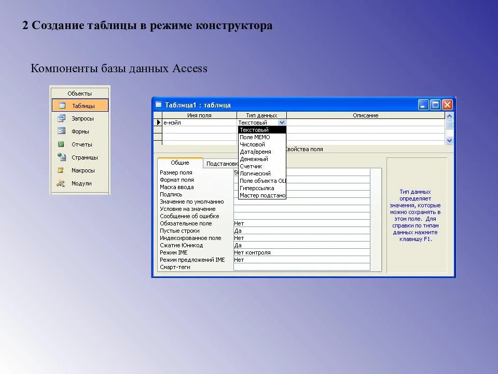
Task: Click scroll down arrow in field grid
Action: tap(449, 140)
